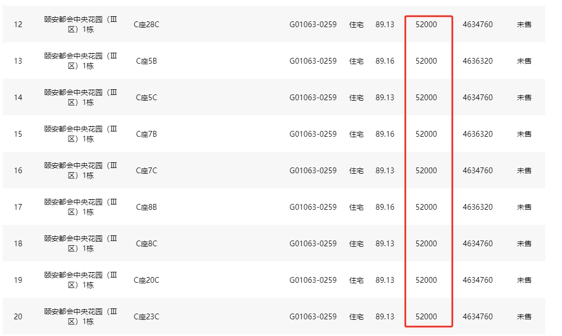Screen dimensions: 562x336
Task: Click the 未售 status for C座23C
Action: [x=524, y=317]
